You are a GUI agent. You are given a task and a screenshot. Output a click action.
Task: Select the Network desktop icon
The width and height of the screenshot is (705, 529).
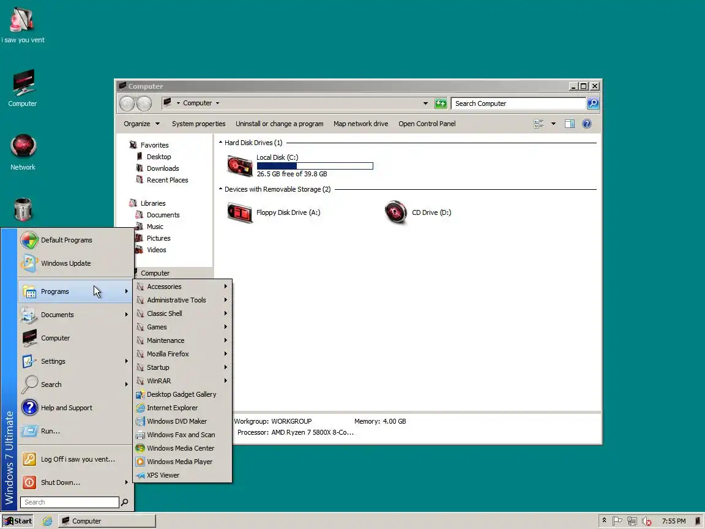pos(23,152)
